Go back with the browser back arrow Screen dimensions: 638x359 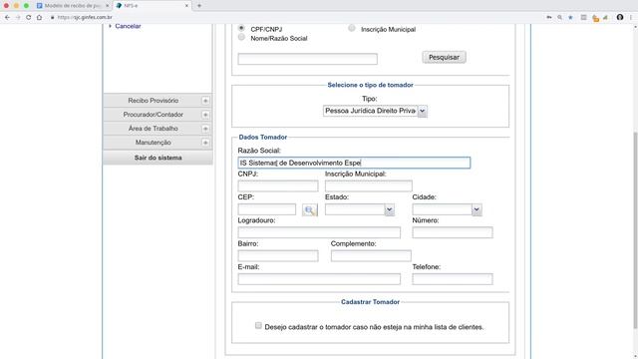click(x=7, y=18)
